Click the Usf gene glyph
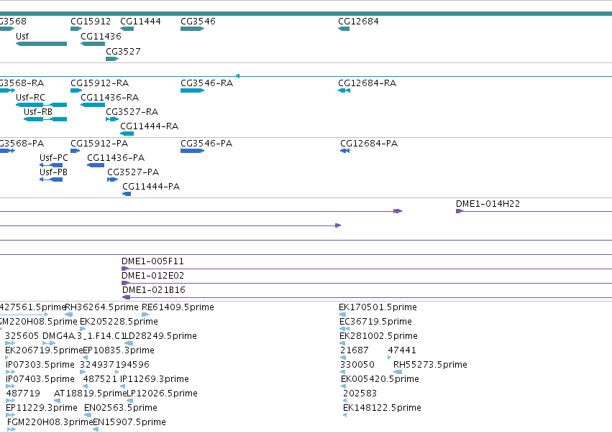The width and height of the screenshot is (612, 433). pos(42,44)
